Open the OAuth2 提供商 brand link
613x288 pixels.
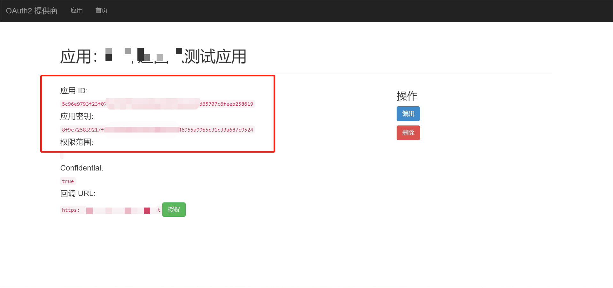[32, 11]
